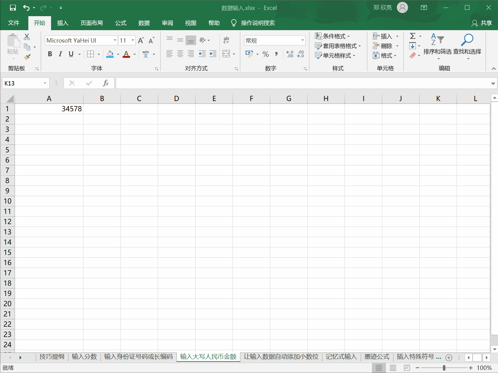Apply cell borders icon

90,54
